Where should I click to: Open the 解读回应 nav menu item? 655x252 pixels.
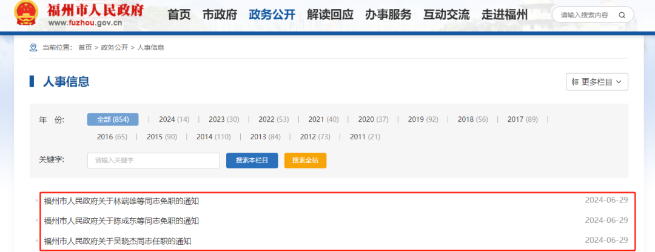click(x=330, y=15)
